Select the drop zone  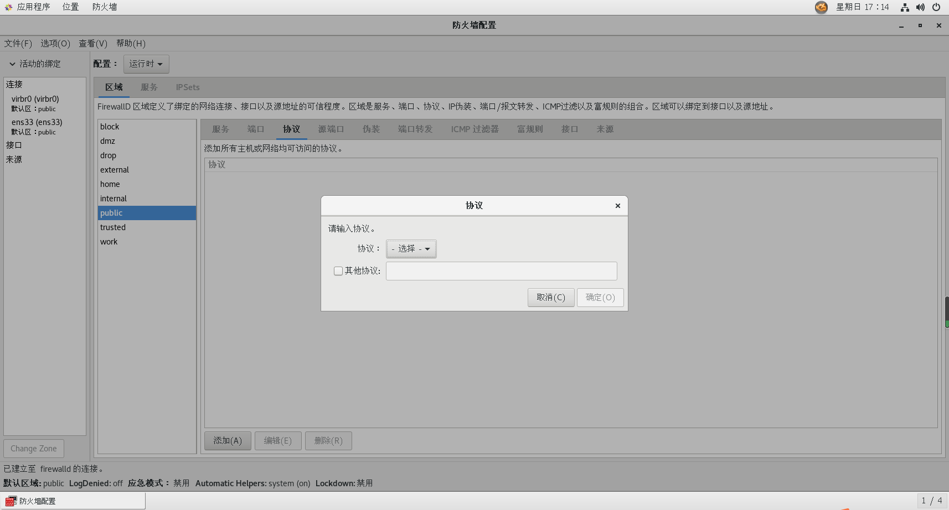147,155
